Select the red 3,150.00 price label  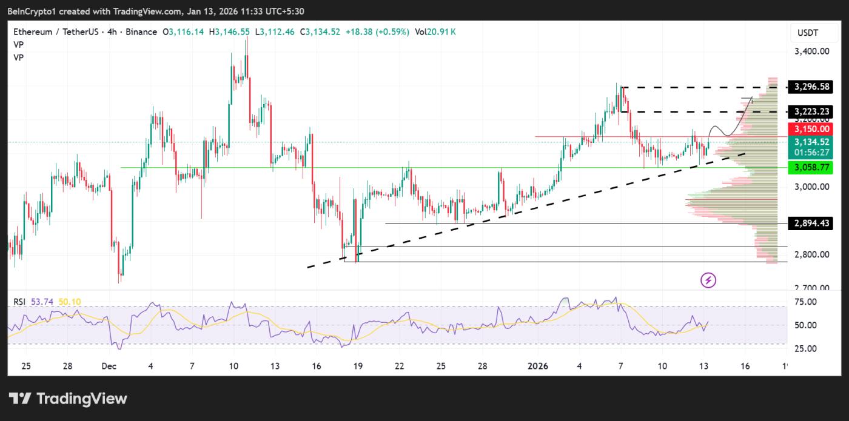tap(811, 129)
